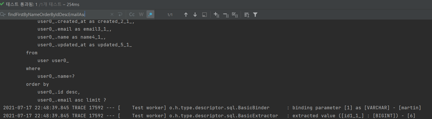Click the new line icon in search field
Screen dimensions: 432x119
point(120,14)
